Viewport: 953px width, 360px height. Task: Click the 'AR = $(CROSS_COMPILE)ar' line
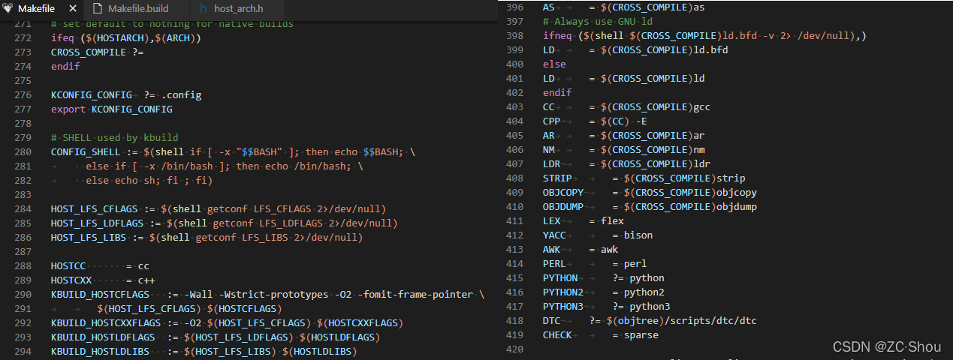pyautogui.click(x=623, y=135)
